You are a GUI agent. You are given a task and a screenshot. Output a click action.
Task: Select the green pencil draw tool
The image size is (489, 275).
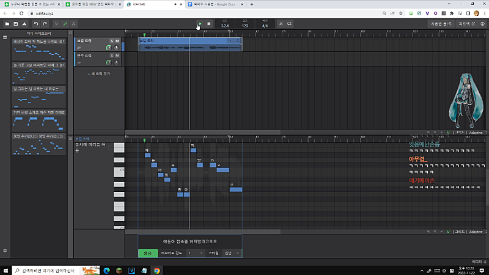click(65, 24)
